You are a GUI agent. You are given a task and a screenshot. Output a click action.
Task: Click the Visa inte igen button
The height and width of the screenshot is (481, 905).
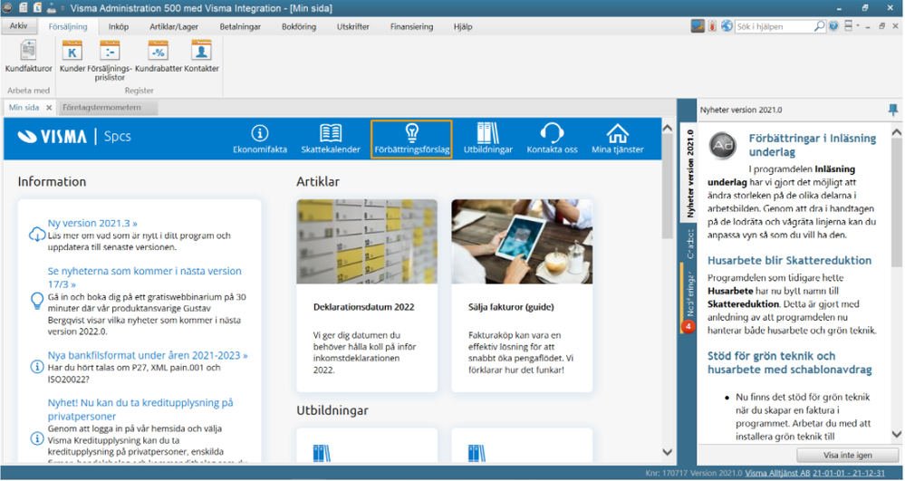pos(847,455)
